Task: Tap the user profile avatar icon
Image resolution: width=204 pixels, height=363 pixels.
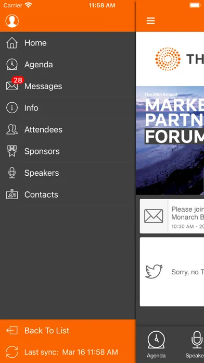Action: click(x=12, y=21)
